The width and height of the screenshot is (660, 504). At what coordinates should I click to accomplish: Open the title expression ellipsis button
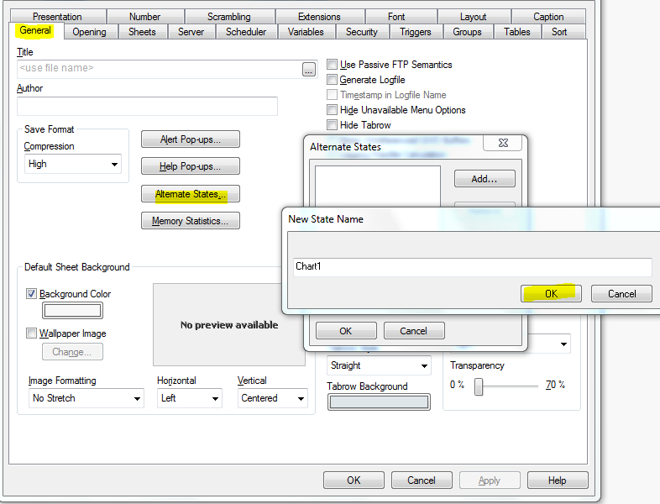308,70
